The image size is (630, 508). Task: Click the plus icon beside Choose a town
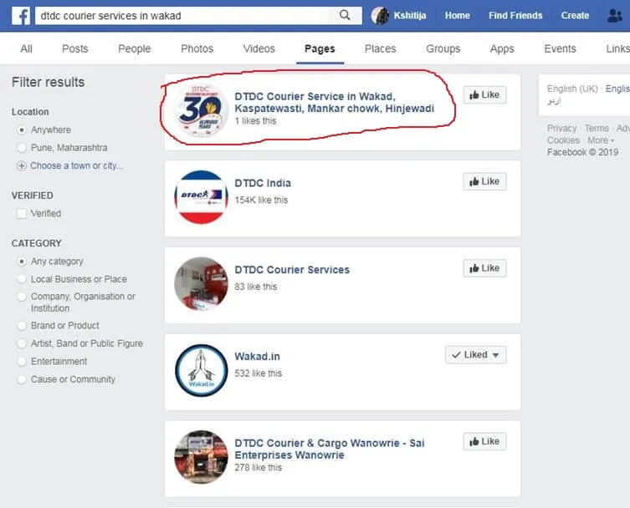point(22,165)
